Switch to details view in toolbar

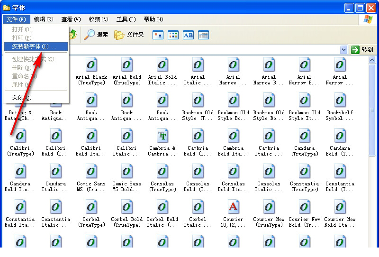tap(203, 35)
